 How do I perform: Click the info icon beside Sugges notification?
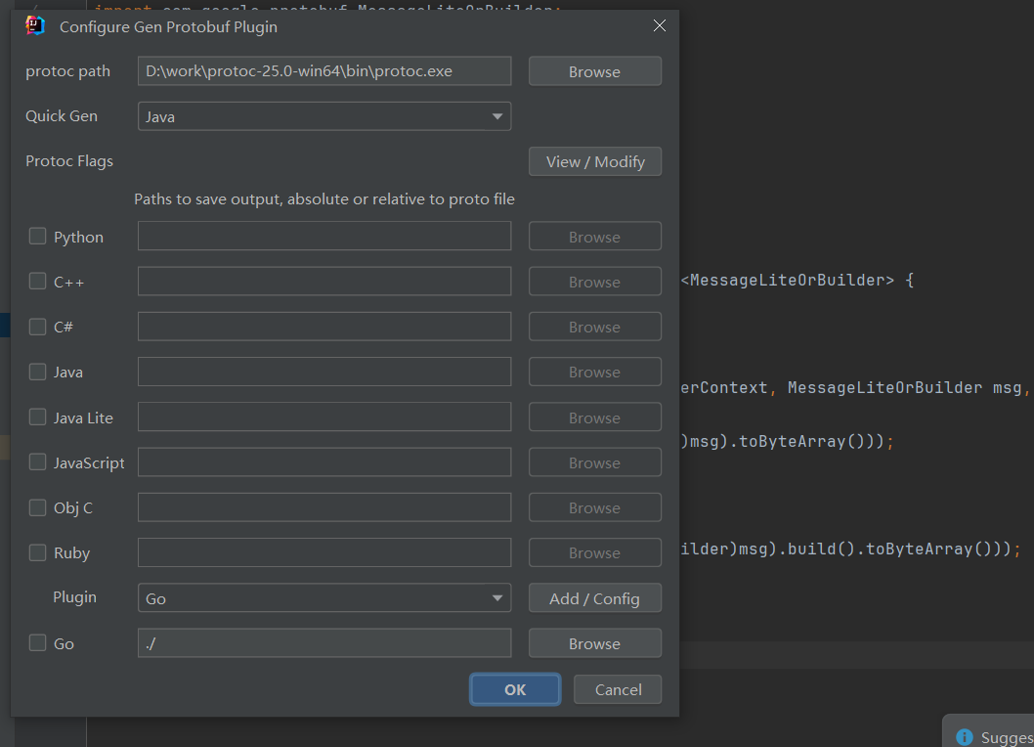pyautogui.click(x=964, y=737)
